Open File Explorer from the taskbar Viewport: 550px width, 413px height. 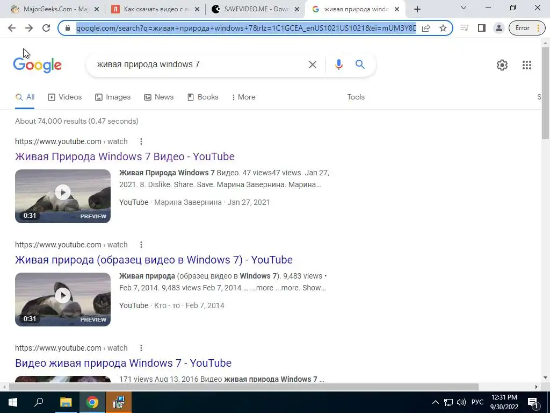[66, 402]
